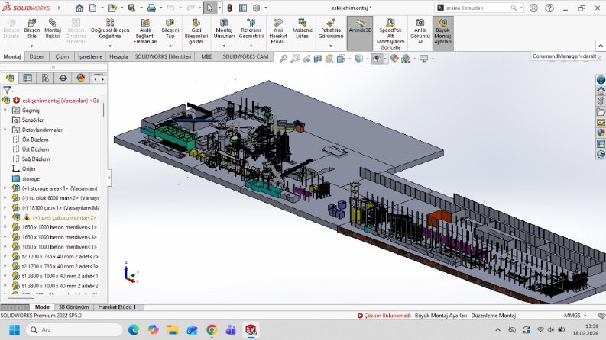This screenshot has width=606, height=340.
Task: Expand the 18100 çatı<1> component
Action: (5, 208)
